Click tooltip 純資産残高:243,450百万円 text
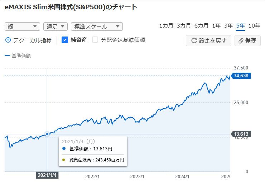The image size is (265, 184). [x=97, y=160]
